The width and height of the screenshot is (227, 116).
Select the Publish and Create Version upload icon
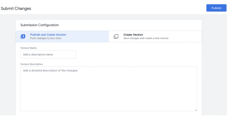point(23,37)
